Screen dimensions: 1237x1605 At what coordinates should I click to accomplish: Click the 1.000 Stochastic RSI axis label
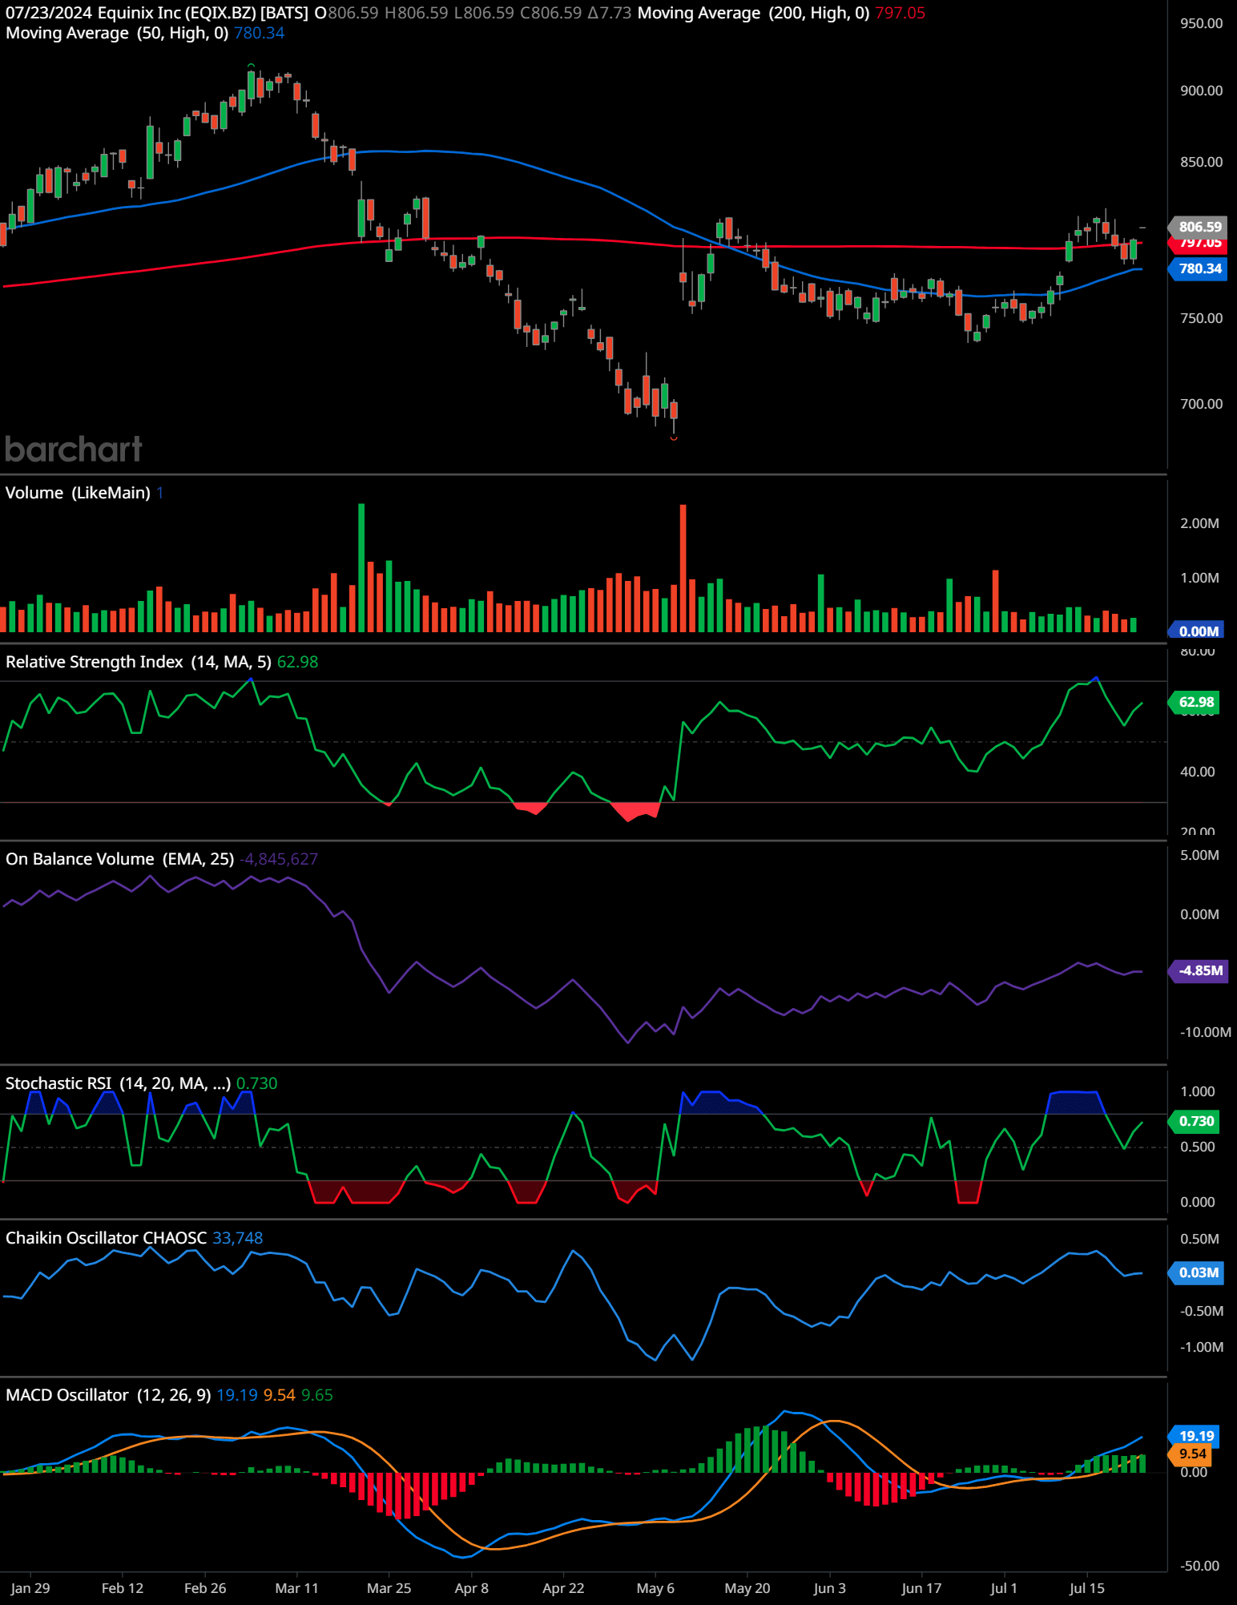click(x=1197, y=1091)
